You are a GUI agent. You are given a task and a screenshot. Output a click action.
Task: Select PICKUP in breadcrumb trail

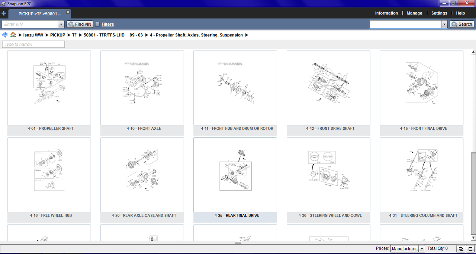pos(58,35)
